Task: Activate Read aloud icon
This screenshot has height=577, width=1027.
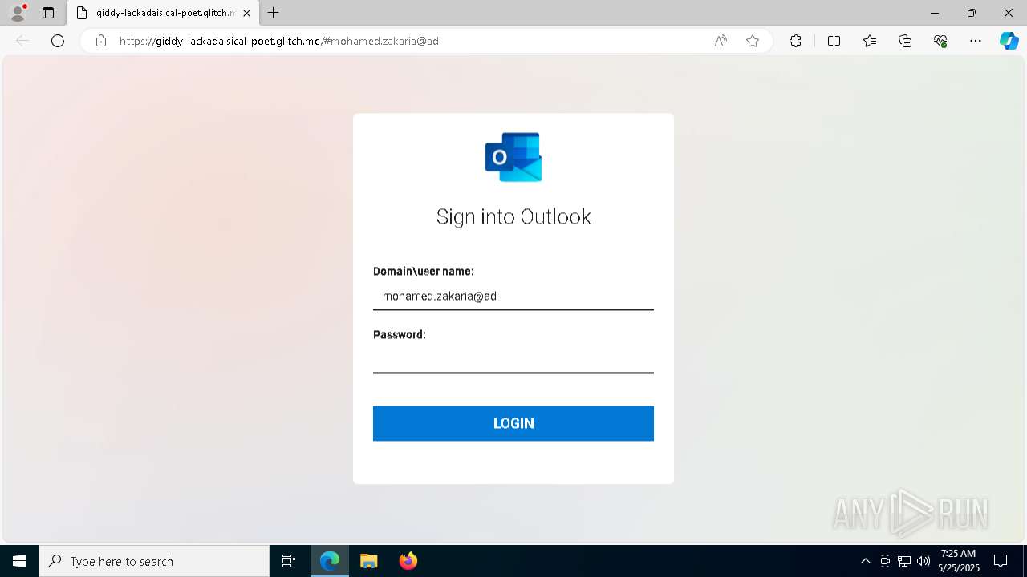Action: tap(721, 41)
